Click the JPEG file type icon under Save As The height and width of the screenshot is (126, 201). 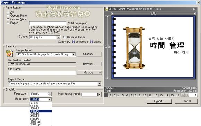tap(9, 53)
